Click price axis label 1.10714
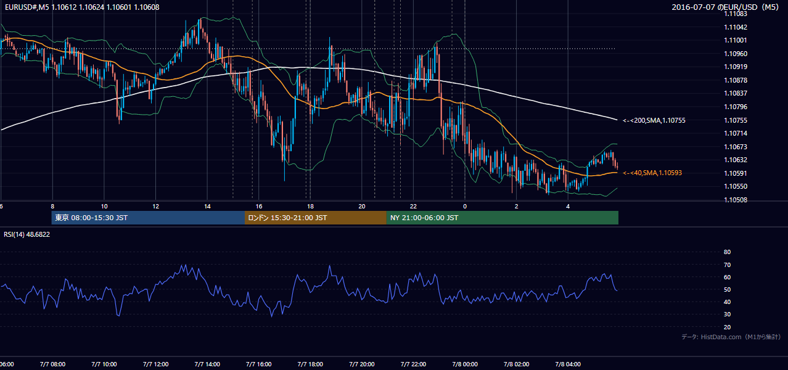This screenshot has width=788, height=370. (736, 133)
